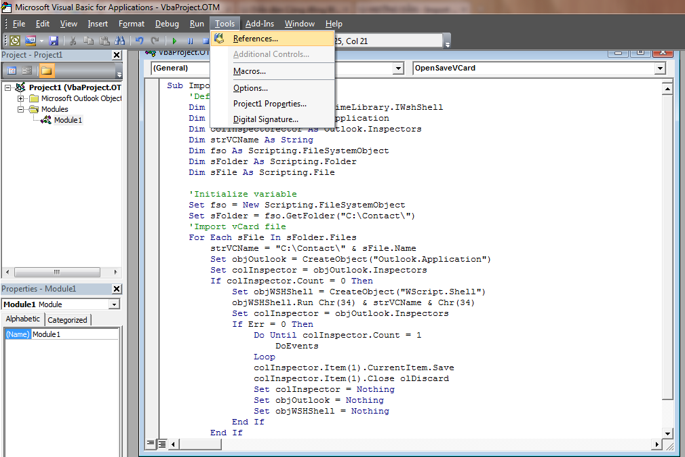
Task: Click the Find binoculars icon
Action: pos(119,41)
